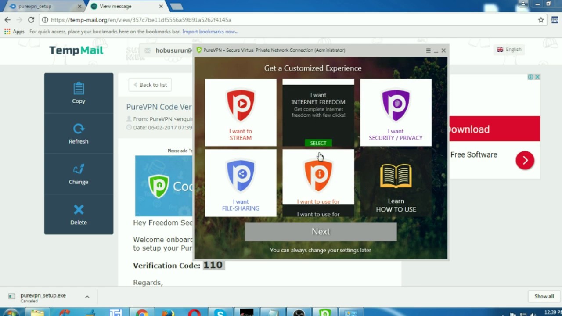Close the View message tab

(161, 6)
